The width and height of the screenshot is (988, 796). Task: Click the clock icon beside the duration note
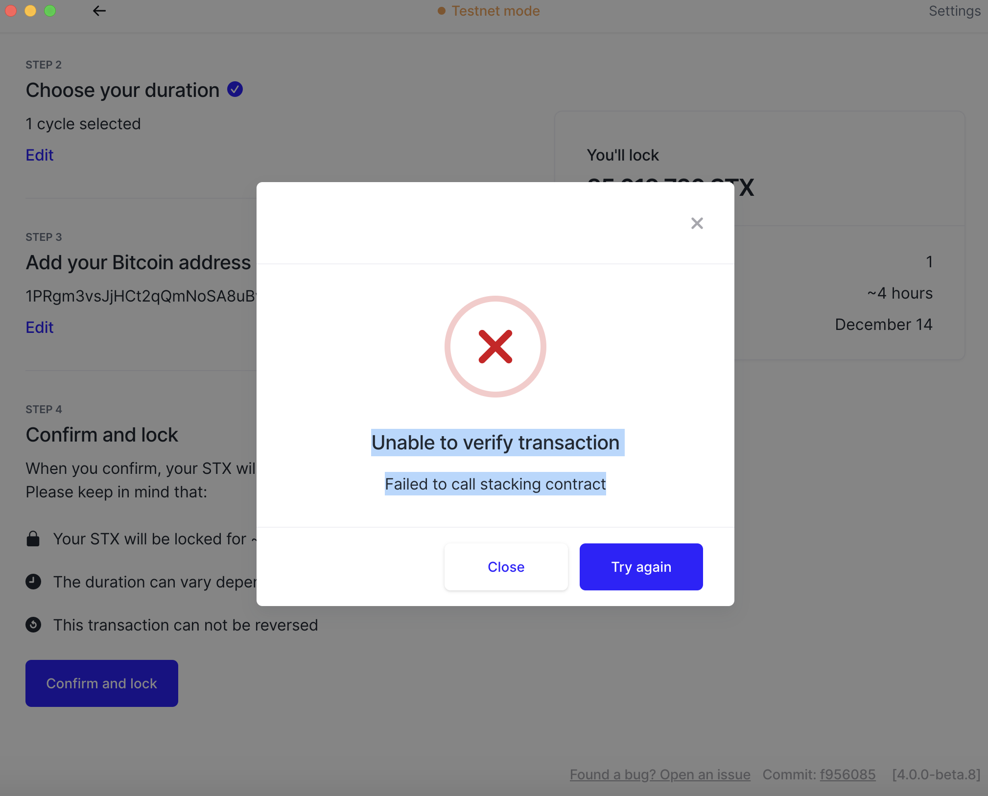tap(33, 582)
